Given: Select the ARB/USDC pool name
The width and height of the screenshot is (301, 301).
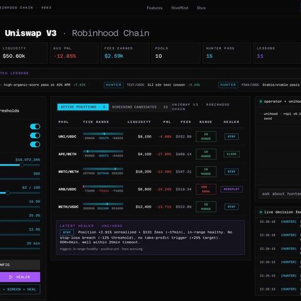Looking at the screenshot, I should point(67,189).
